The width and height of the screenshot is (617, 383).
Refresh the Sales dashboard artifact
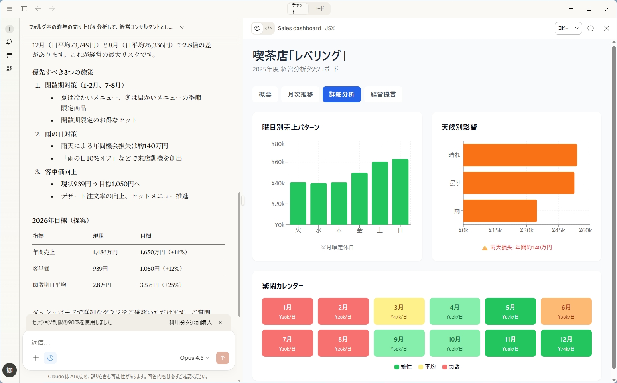pos(591,28)
